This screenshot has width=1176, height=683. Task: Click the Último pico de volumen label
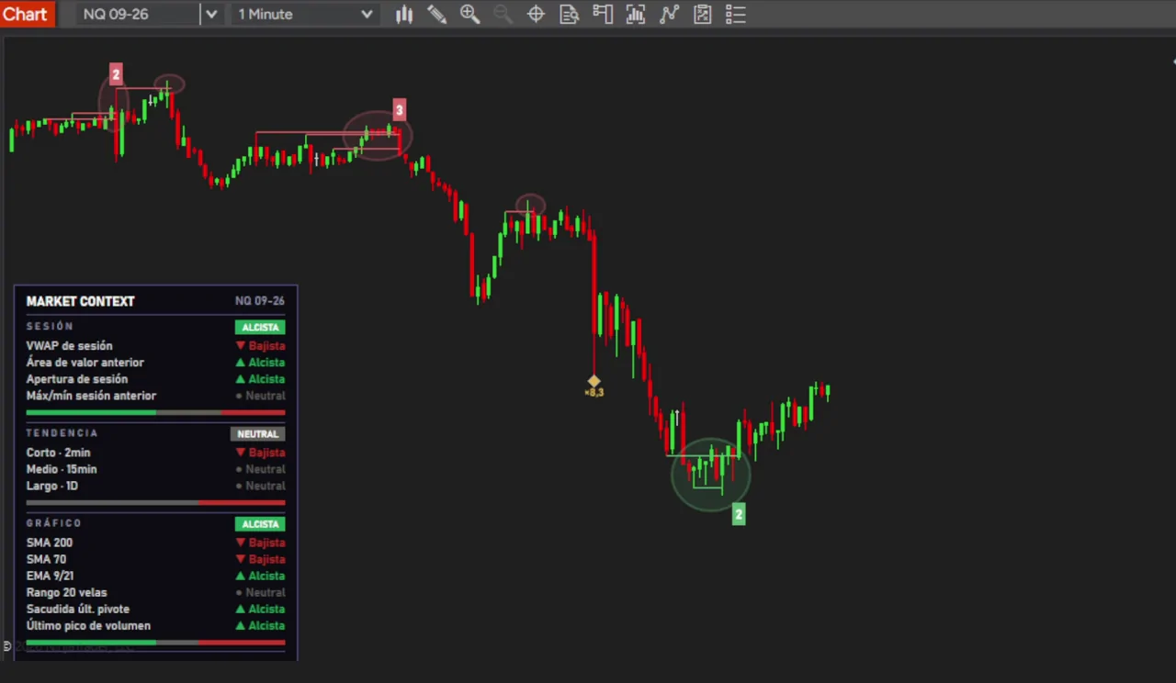(x=89, y=625)
